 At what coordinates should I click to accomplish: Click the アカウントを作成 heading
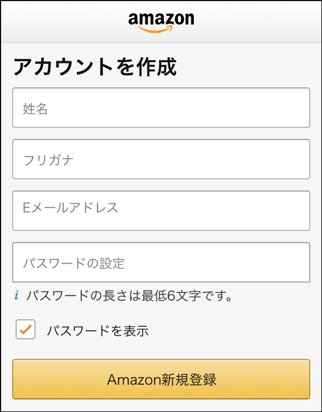[x=95, y=67]
